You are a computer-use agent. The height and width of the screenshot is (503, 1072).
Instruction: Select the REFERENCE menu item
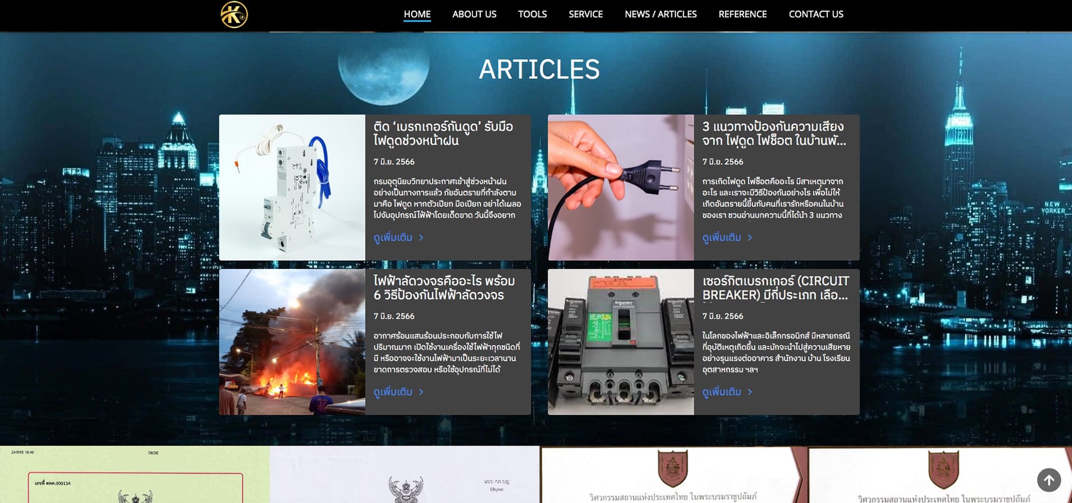[742, 15]
